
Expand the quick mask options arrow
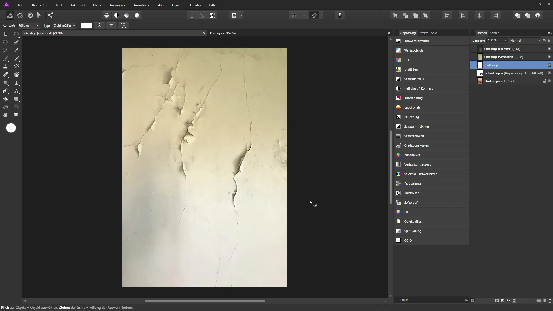coord(241,15)
